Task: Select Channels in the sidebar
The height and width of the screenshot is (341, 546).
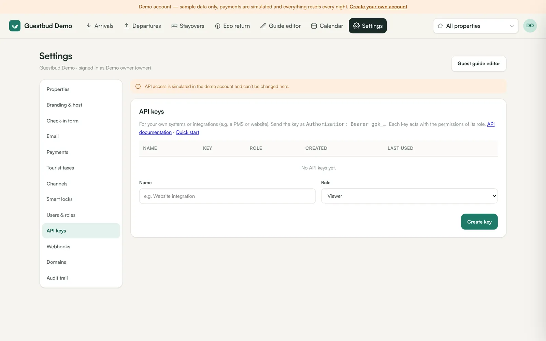Action: pos(81,183)
